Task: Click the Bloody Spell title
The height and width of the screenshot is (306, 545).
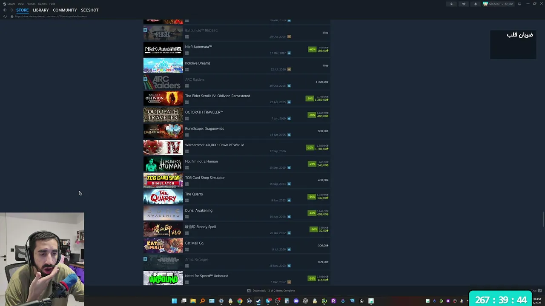Action: [201, 227]
